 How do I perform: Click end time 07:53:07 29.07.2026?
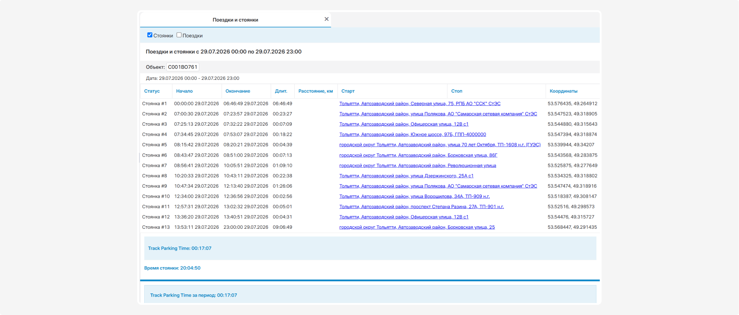tap(246, 135)
